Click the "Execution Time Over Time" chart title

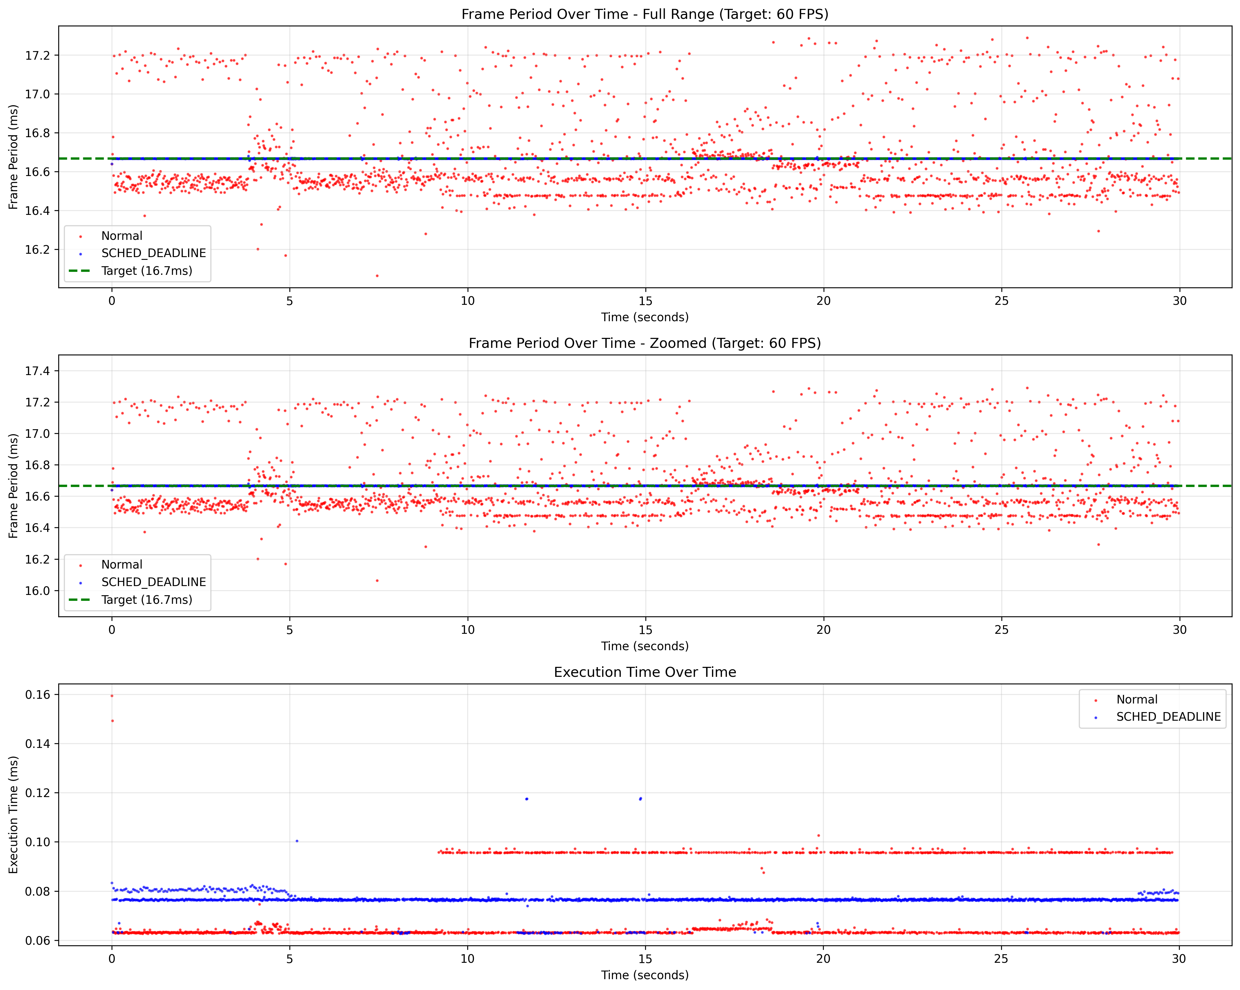click(x=645, y=672)
